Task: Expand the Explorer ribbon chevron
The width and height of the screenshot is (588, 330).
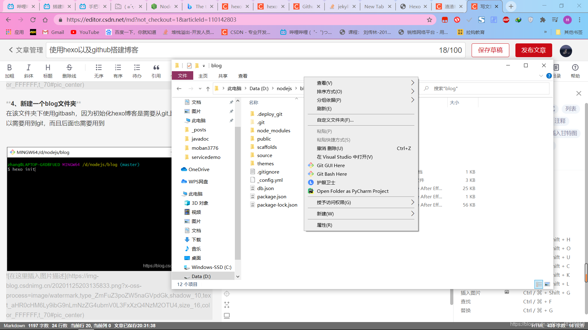Action: (541, 76)
